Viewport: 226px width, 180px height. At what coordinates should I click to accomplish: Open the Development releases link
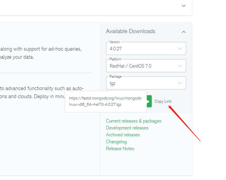127,128
